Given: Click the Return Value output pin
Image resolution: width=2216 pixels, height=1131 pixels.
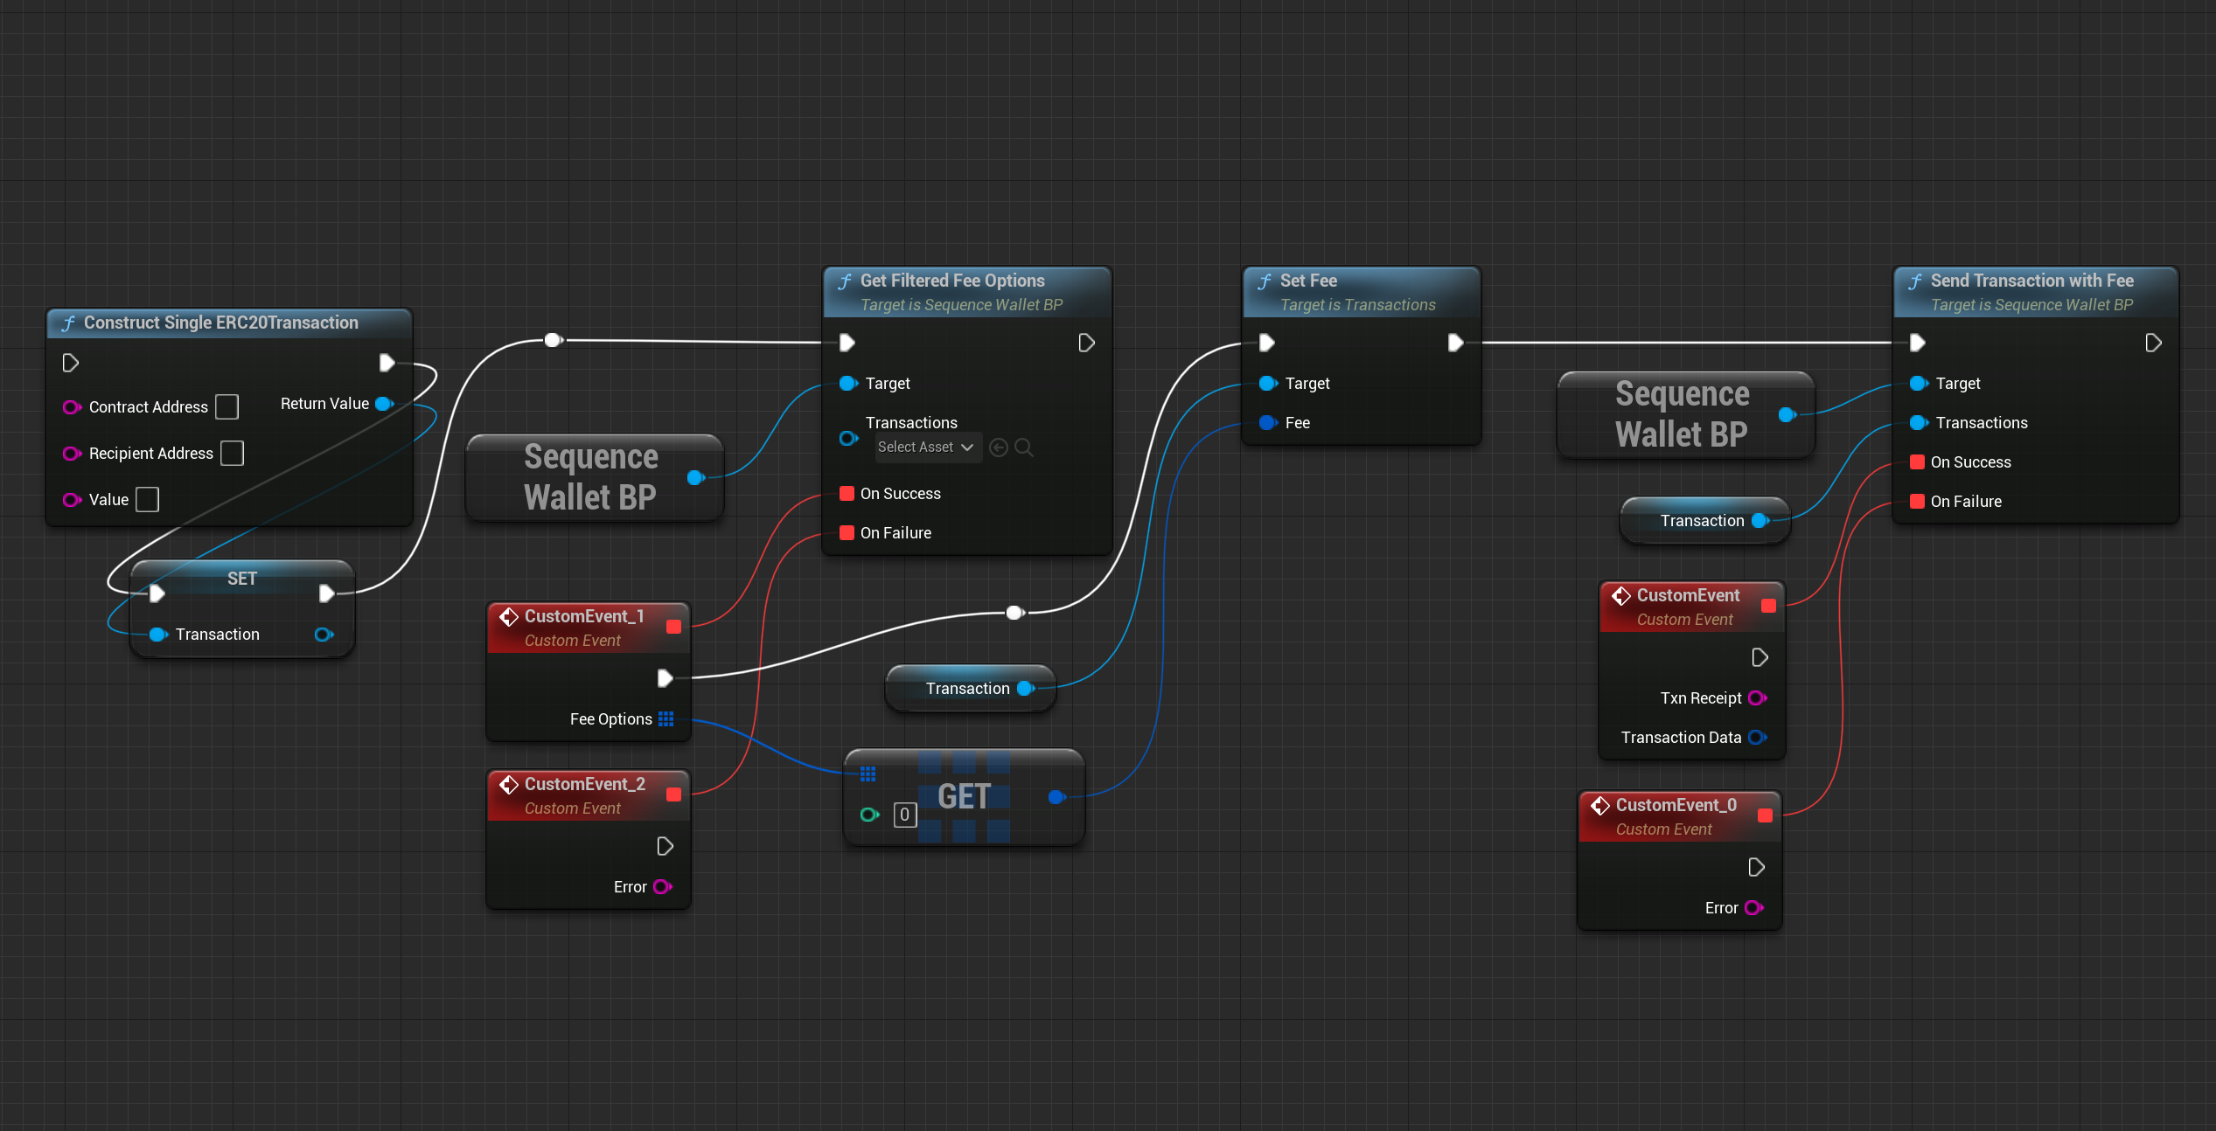Looking at the screenshot, I should (x=383, y=404).
